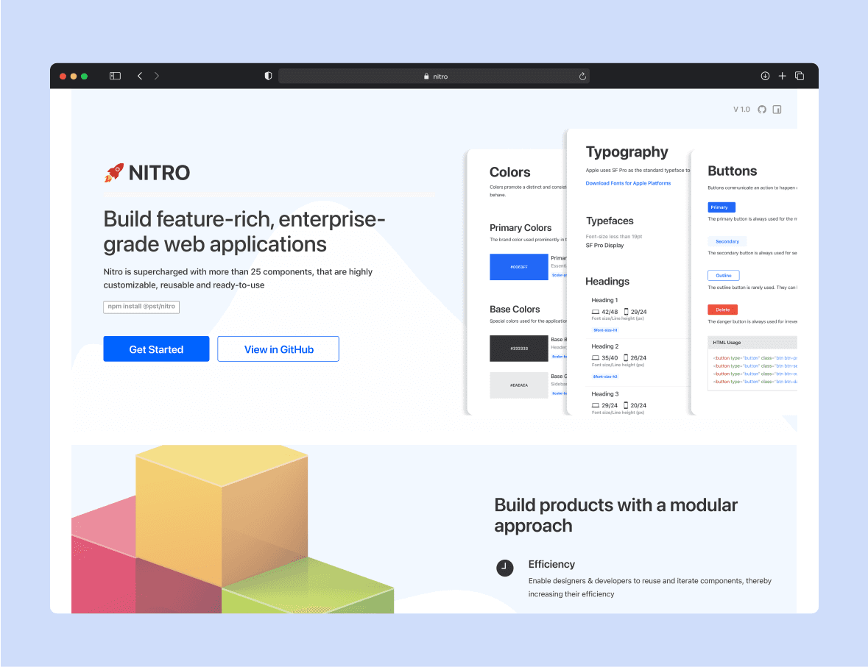Viewport: 868px width, 667px height.
Task: Click the Get Started button
Action: [x=156, y=349]
